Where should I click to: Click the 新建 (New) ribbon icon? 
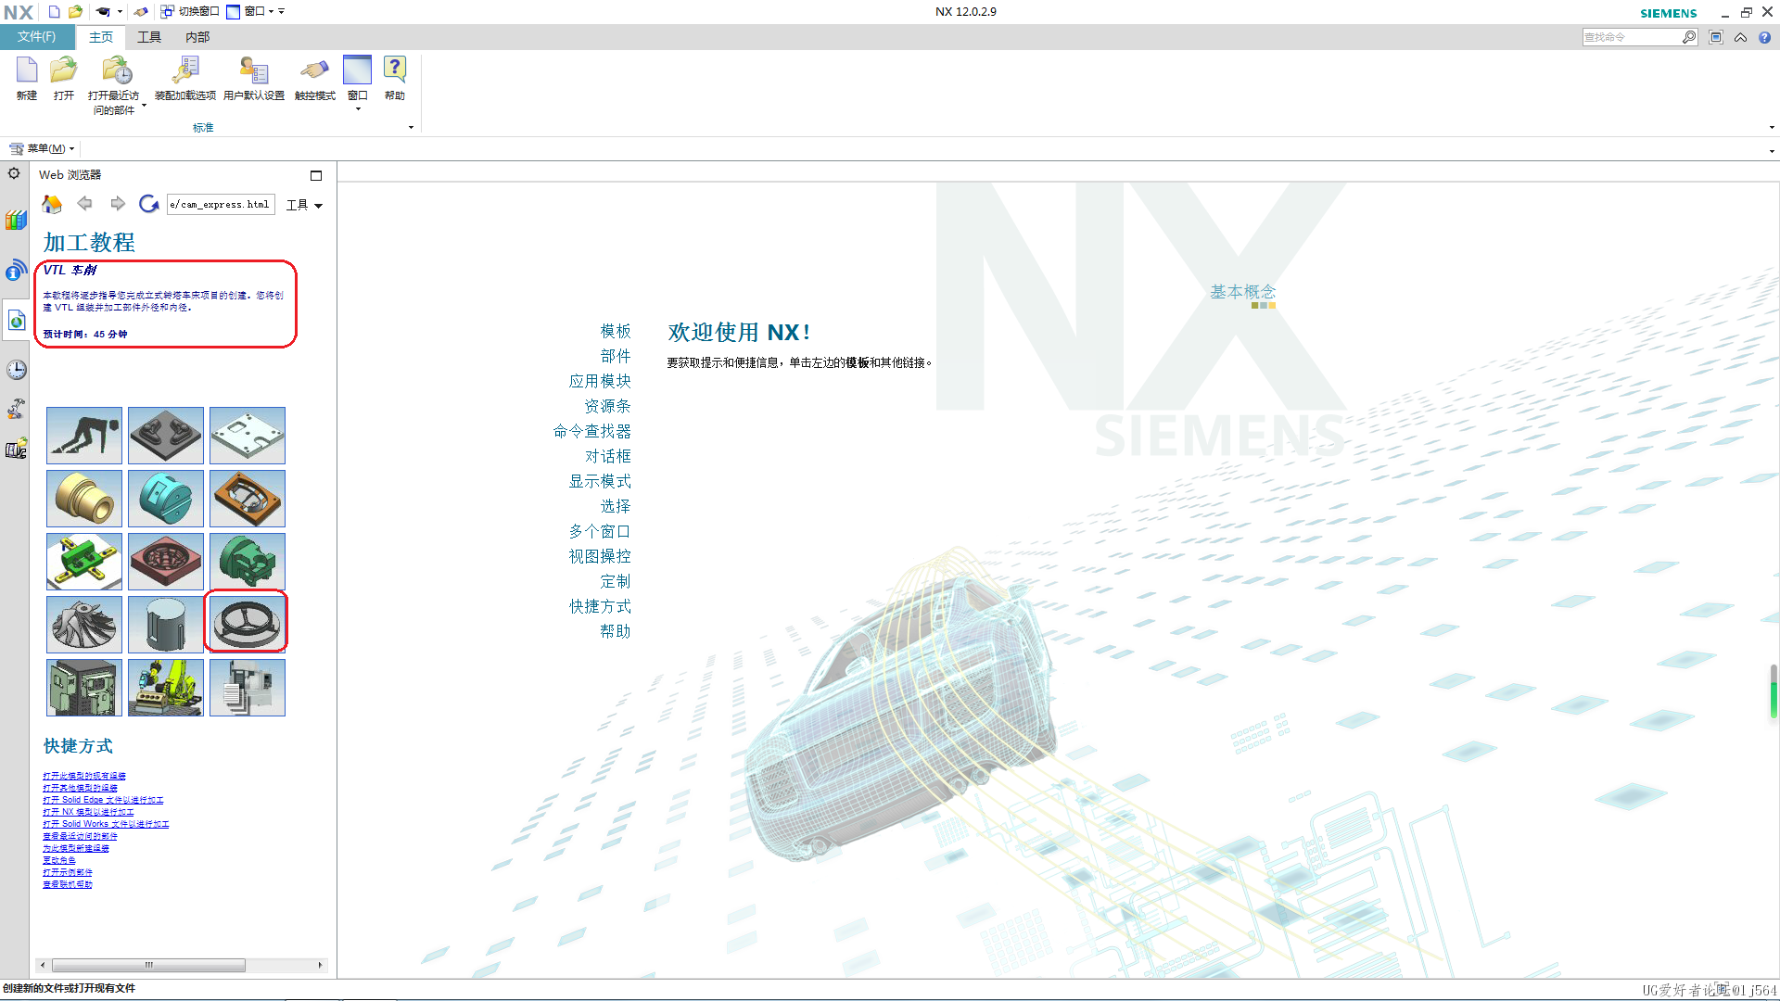[27, 79]
